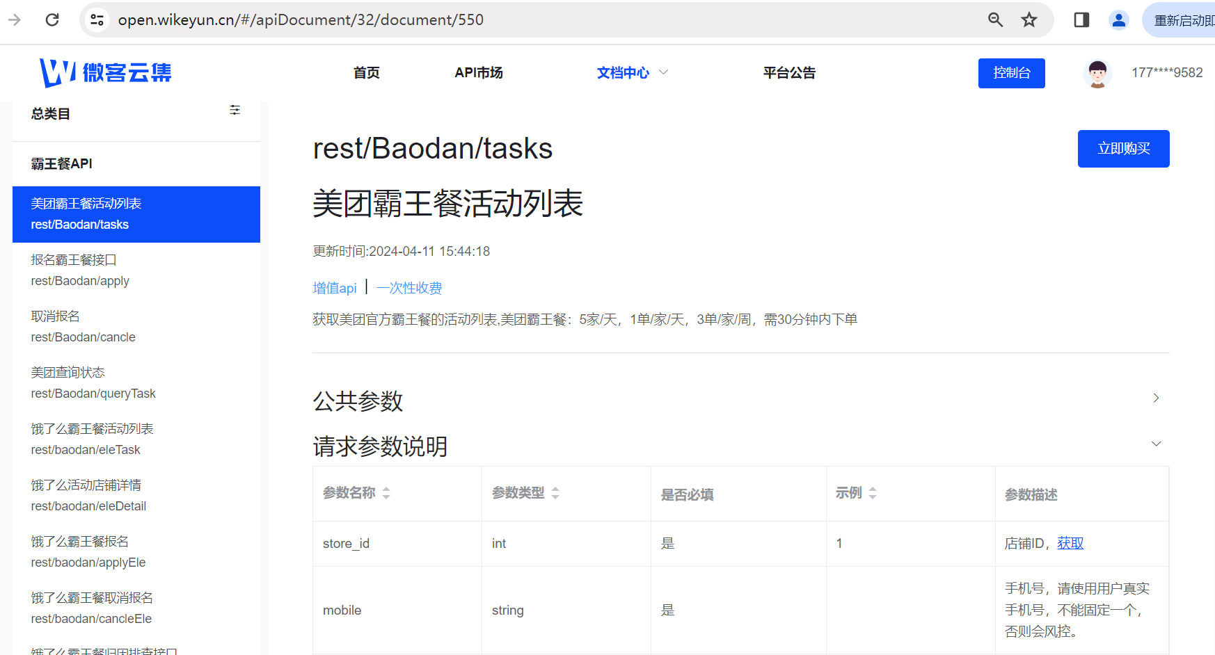Open 饿了么活动店铺详情 sidebar item
The image size is (1215, 655).
pos(136,496)
